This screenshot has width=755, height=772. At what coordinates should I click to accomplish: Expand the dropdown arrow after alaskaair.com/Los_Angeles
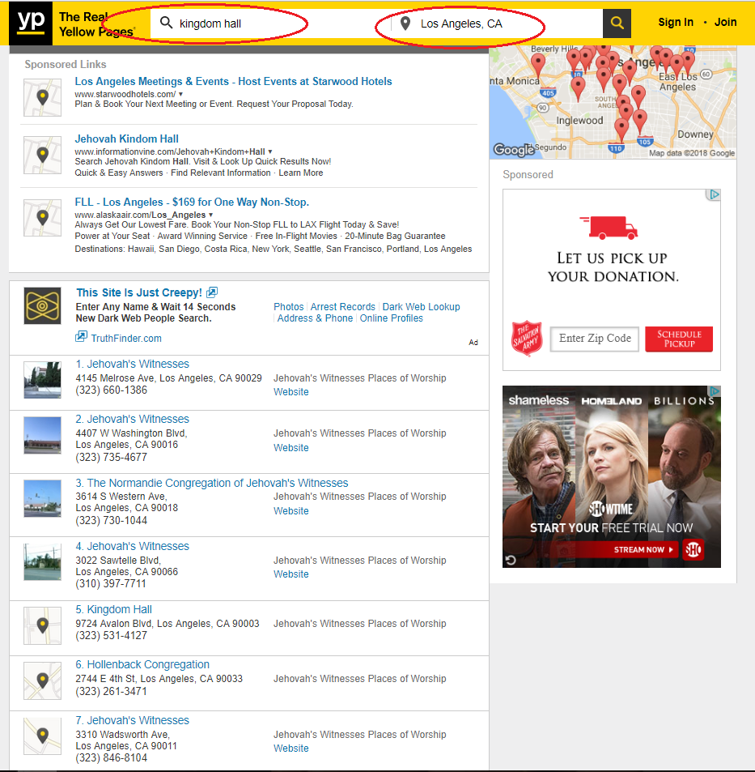click(x=211, y=215)
